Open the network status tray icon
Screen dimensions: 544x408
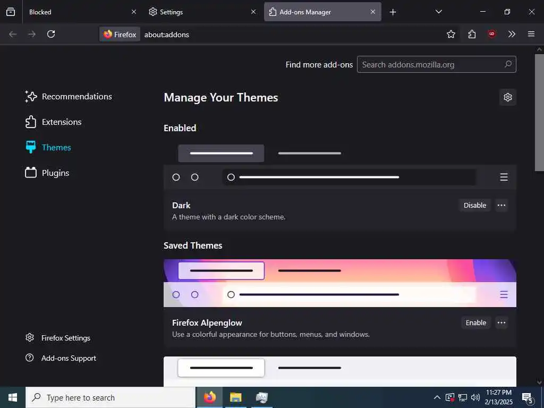pyautogui.click(x=463, y=397)
